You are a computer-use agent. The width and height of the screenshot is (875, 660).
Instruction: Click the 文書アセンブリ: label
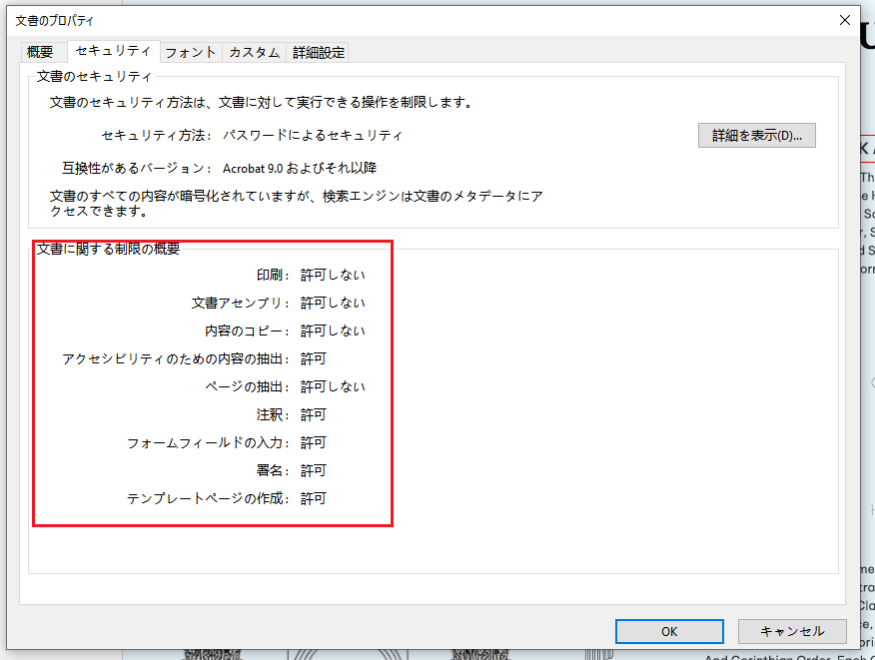click(241, 303)
